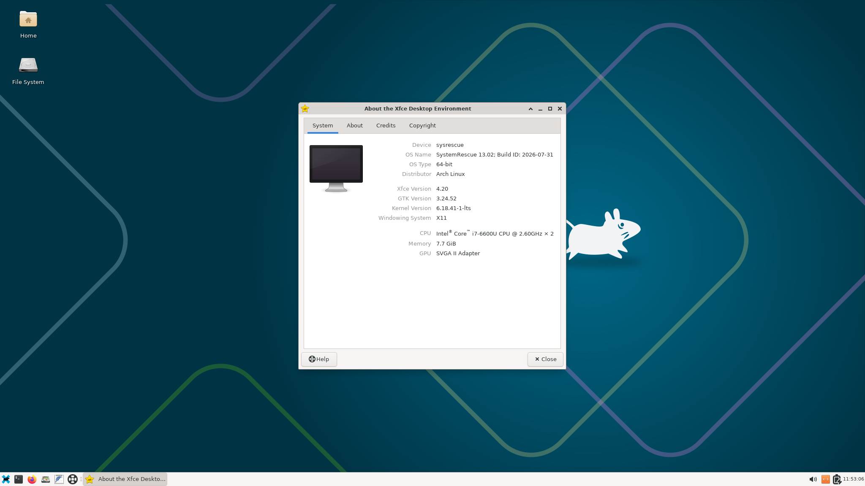
Task: Click the 'Memory' label
Action: point(419,244)
